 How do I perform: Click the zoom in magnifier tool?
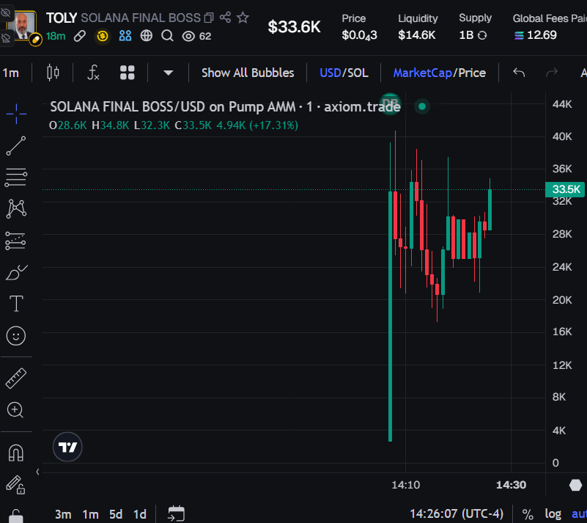[15, 410]
